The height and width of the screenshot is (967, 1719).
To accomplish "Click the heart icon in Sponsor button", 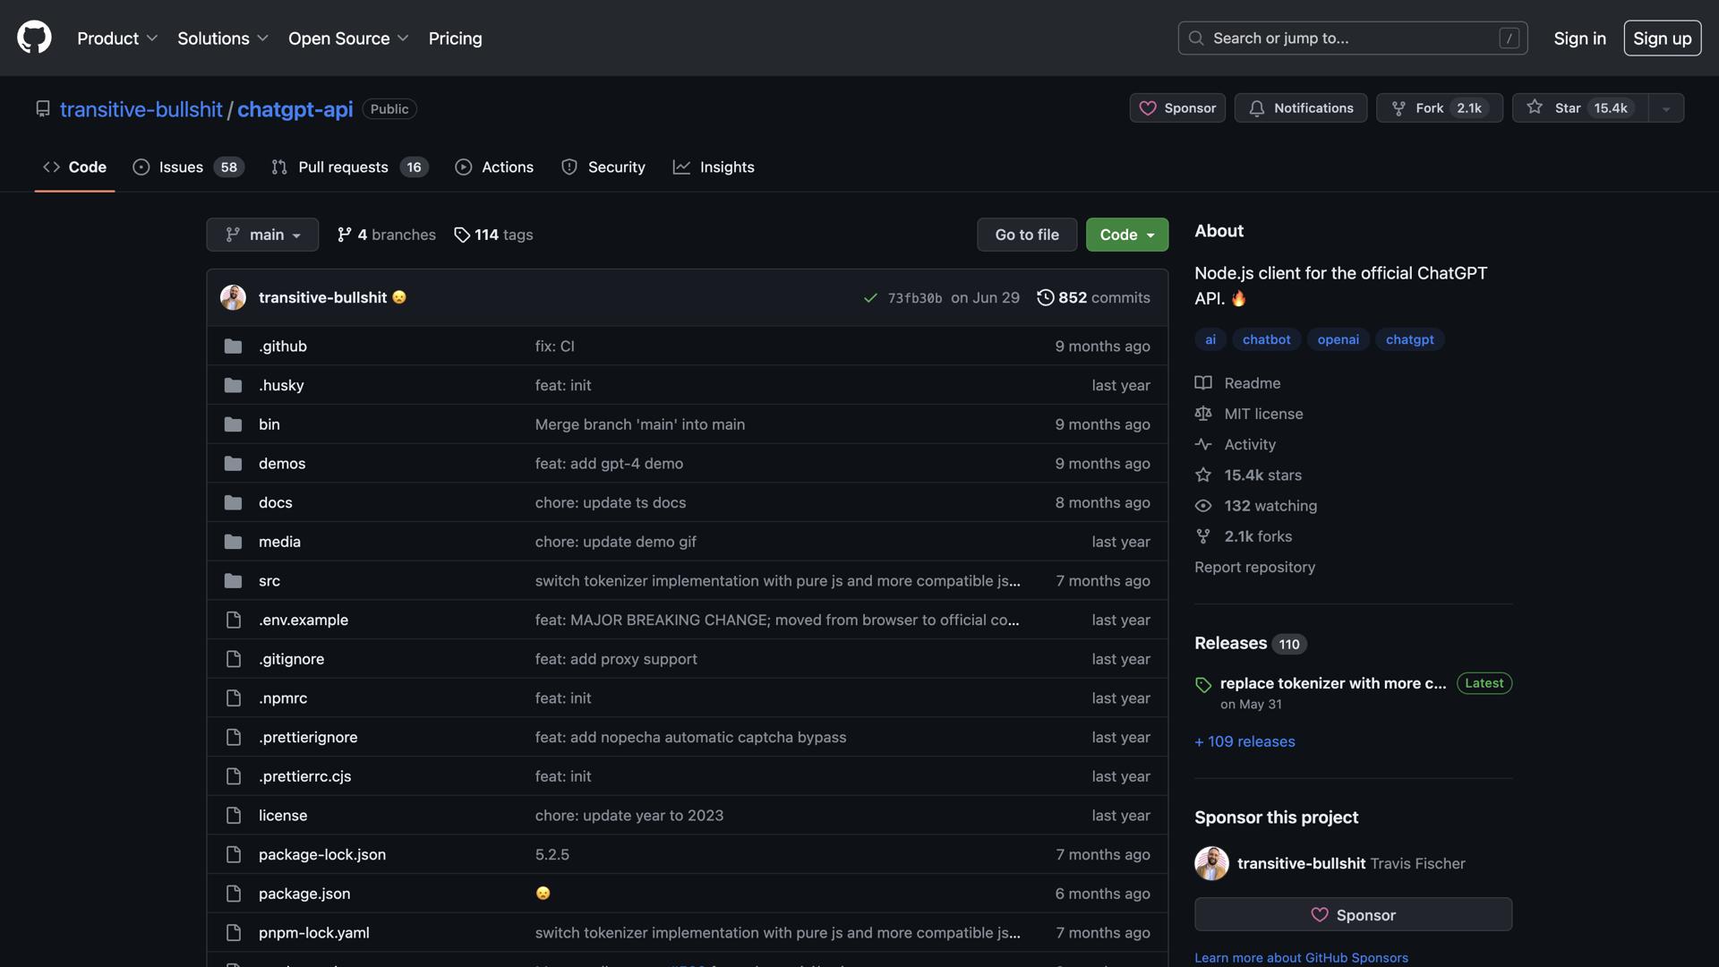I will coord(1149,107).
